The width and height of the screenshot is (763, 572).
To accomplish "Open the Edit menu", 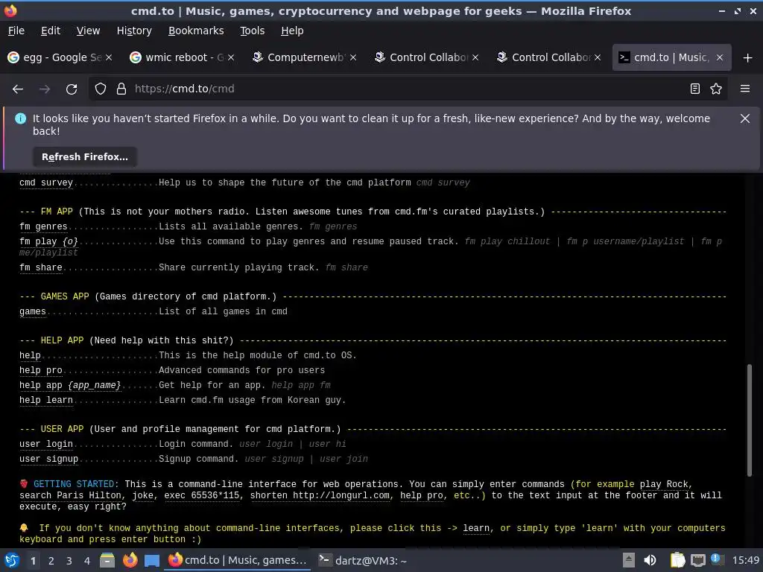I will click(51, 31).
